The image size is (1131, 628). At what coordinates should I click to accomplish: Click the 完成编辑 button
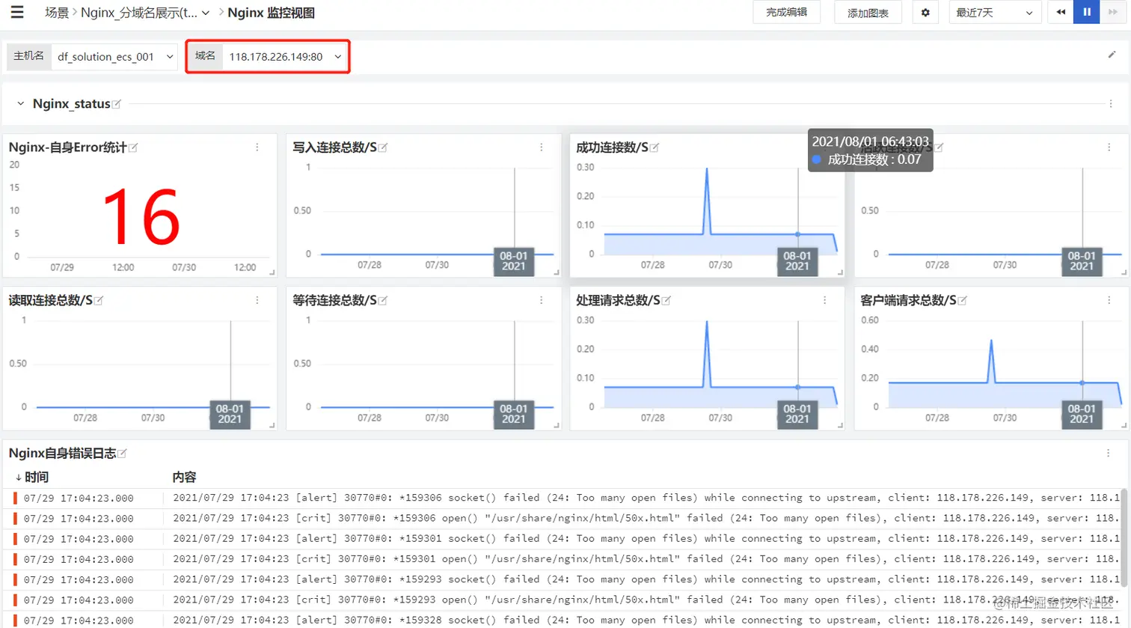786,12
